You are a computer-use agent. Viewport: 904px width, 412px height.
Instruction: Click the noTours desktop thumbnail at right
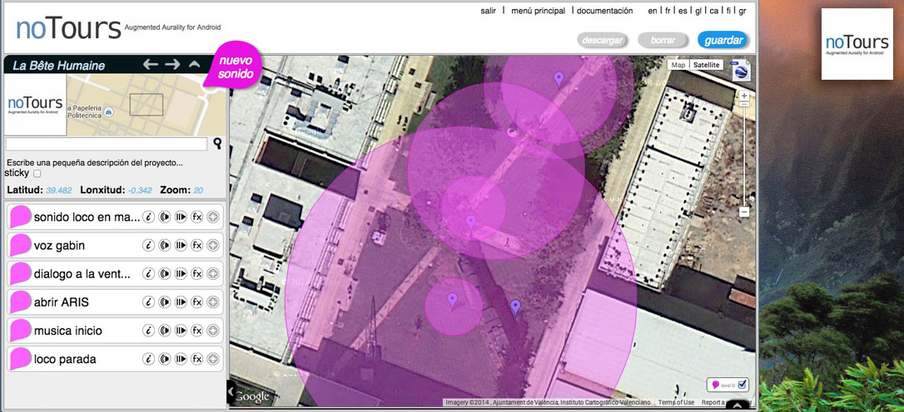[x=857, y=44]
